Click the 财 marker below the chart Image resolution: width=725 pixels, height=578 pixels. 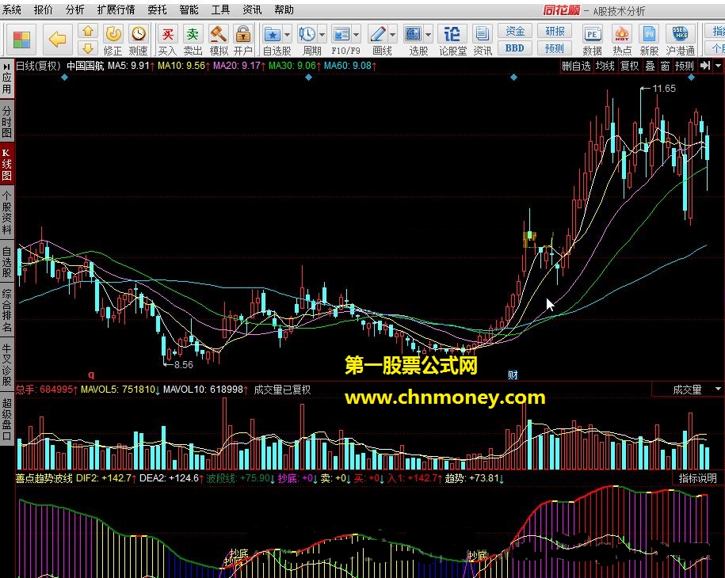(x=513, y=375)
